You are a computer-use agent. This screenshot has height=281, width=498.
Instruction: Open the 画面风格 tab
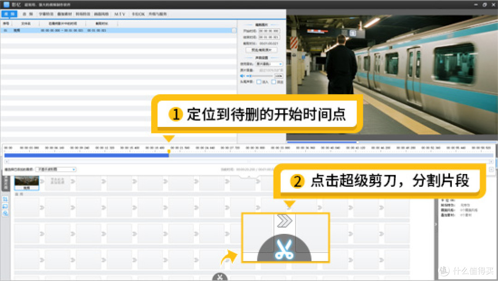(x=101, y=14)
